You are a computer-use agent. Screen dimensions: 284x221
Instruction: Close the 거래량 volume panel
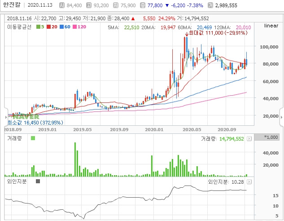[249, 139]
